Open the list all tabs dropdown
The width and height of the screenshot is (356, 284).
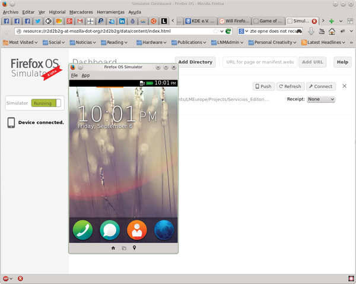(341, 21)
